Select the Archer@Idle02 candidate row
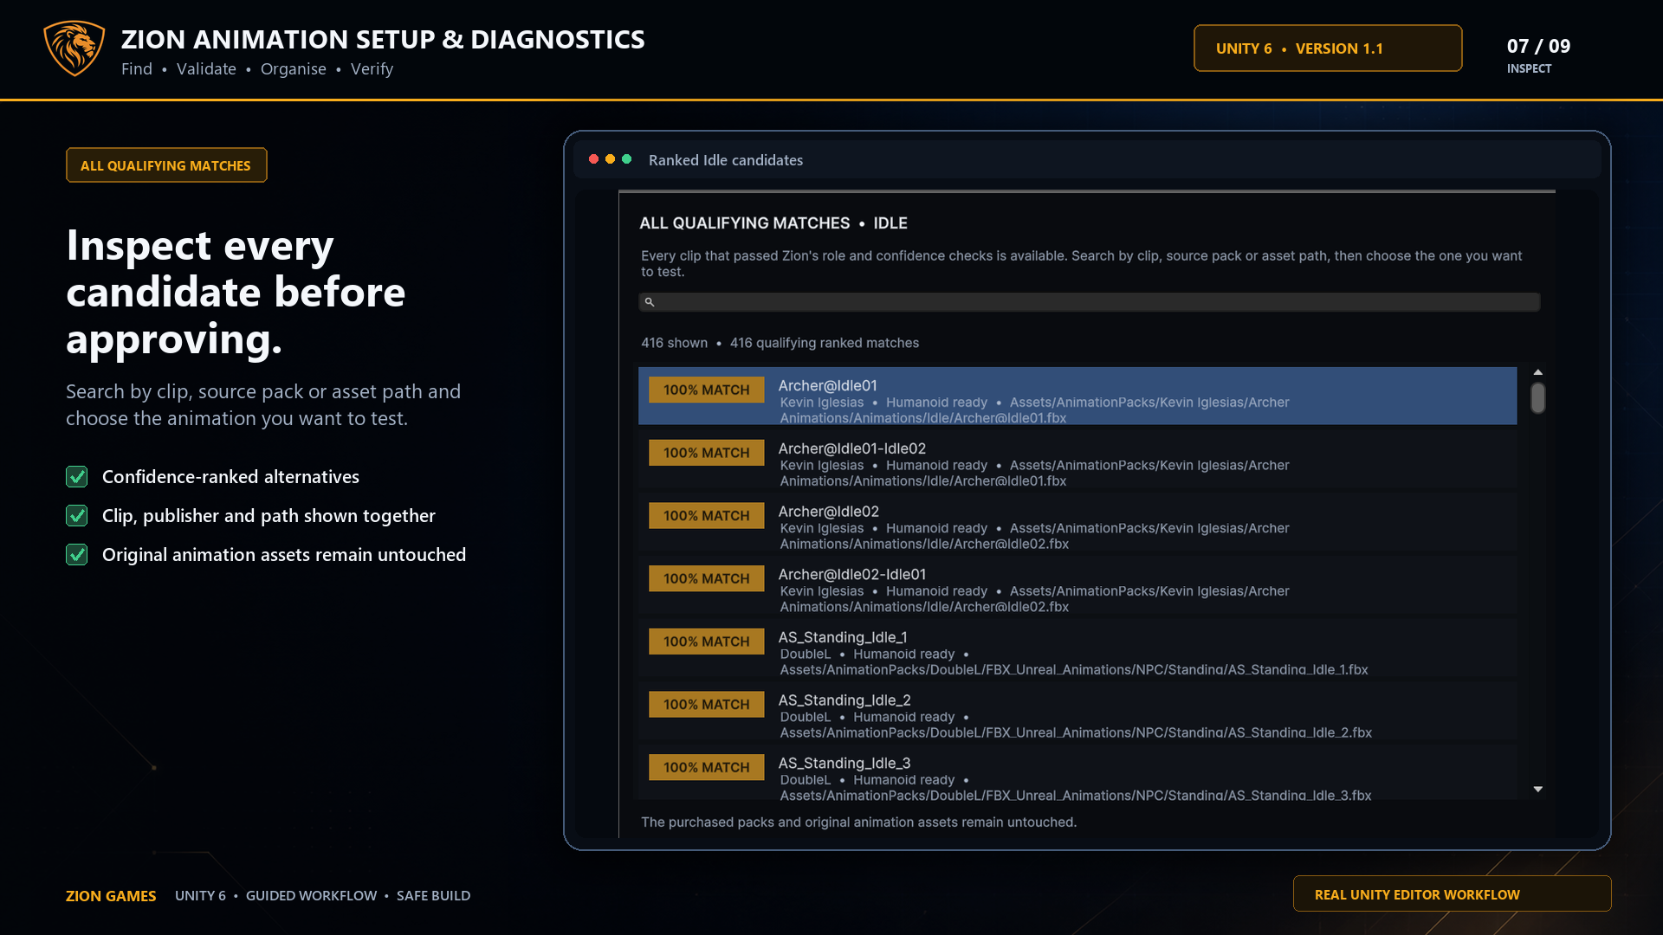This screenshot has width=1663, height=935. pyautogui.click(x=1077, y=522)
